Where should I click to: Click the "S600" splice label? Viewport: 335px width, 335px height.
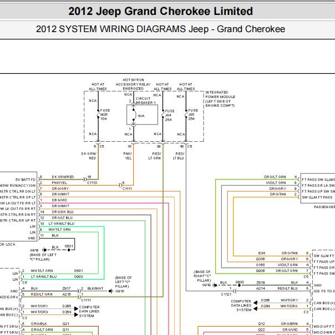[240, 282]
